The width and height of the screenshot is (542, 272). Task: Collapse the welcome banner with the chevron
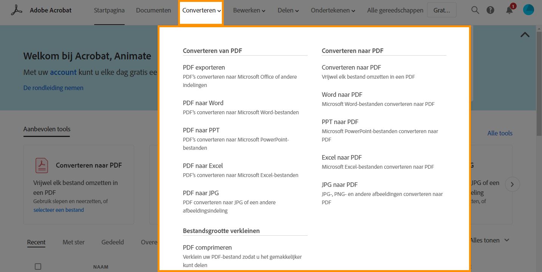(525, 34)
